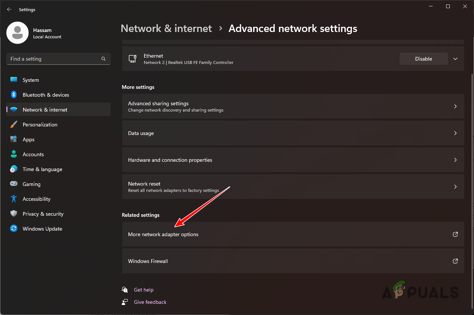
Task: Give feedback about Settings
Action: tap(150, 302)
